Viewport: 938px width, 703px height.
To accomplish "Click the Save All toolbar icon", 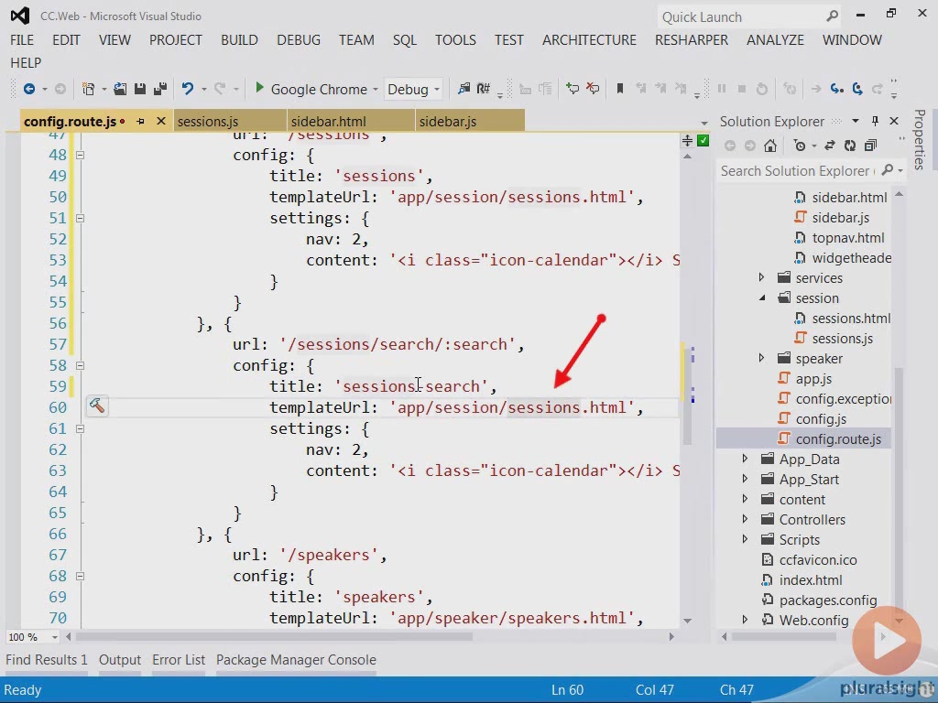I will pyautogui.click(x=159, y=89).
